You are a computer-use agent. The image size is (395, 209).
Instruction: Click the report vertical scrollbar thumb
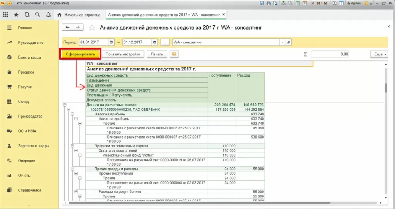[x=386, y=88]
